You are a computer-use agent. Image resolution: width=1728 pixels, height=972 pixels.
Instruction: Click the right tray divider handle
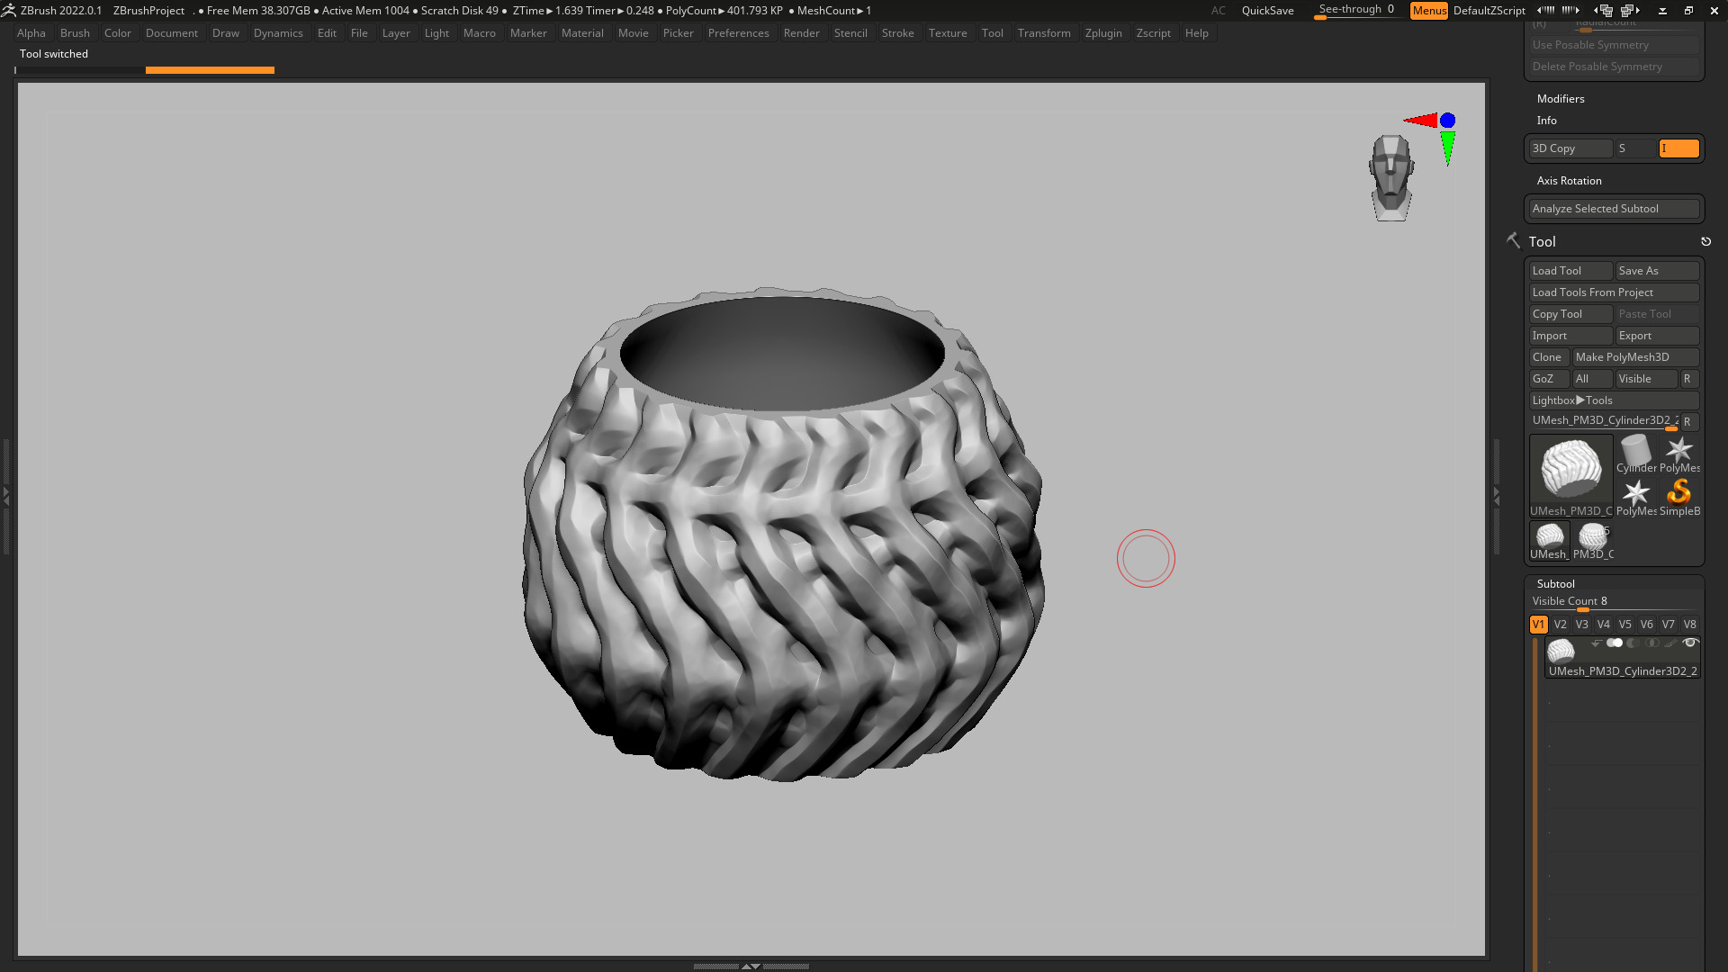pyautogui.click(x=1497, y=496)
